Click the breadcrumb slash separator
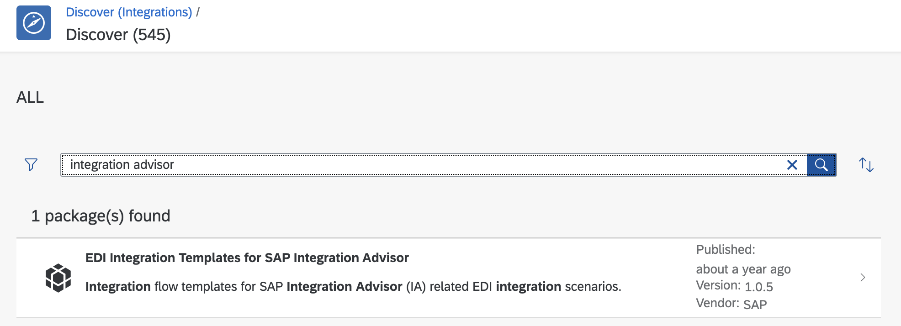The width and height of the screenshot is (901, 326). (198, 12)
